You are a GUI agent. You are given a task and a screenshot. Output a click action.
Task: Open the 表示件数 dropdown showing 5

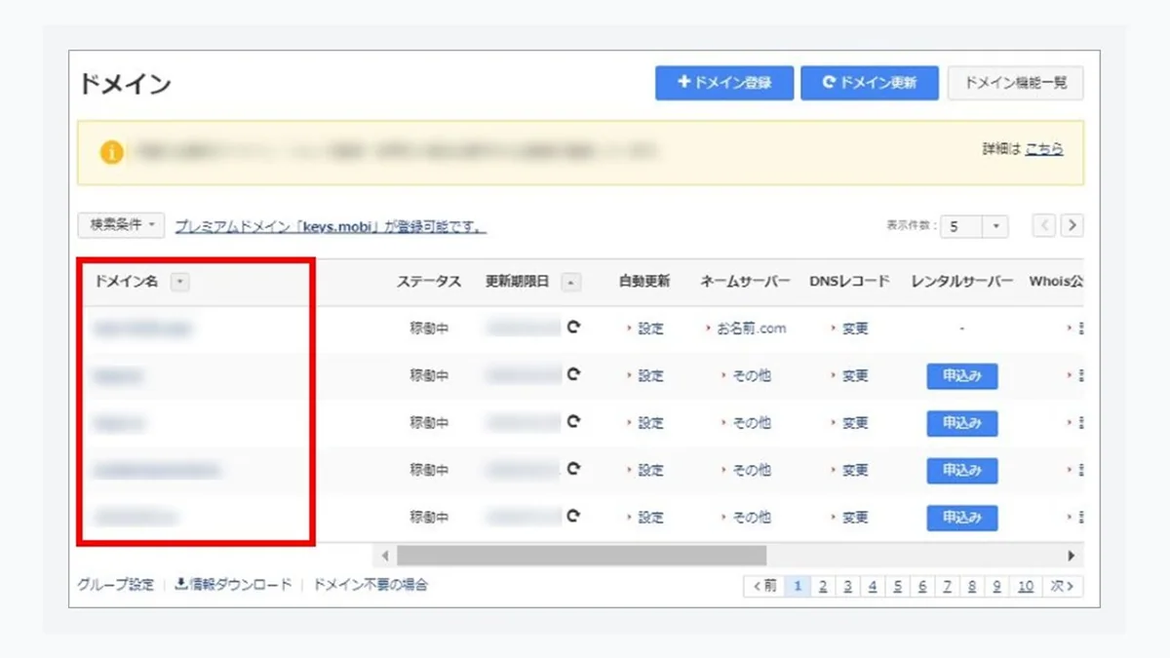(974, 226)
